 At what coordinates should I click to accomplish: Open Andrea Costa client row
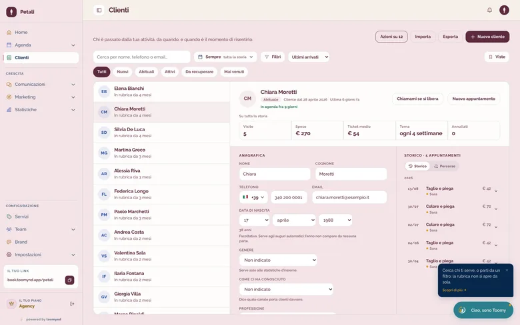(161, 235)
